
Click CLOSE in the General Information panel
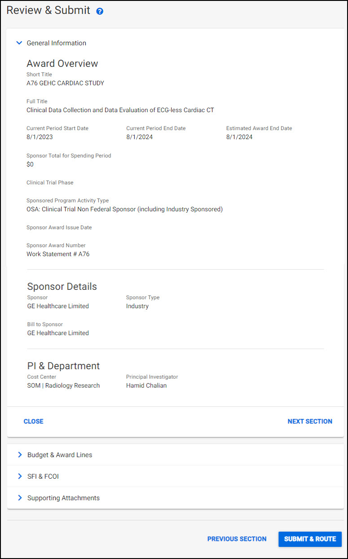tap(33, 421)
